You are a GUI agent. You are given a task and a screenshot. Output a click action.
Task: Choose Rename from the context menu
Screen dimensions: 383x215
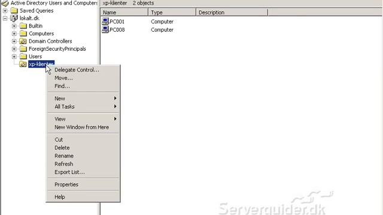point(83,156)
